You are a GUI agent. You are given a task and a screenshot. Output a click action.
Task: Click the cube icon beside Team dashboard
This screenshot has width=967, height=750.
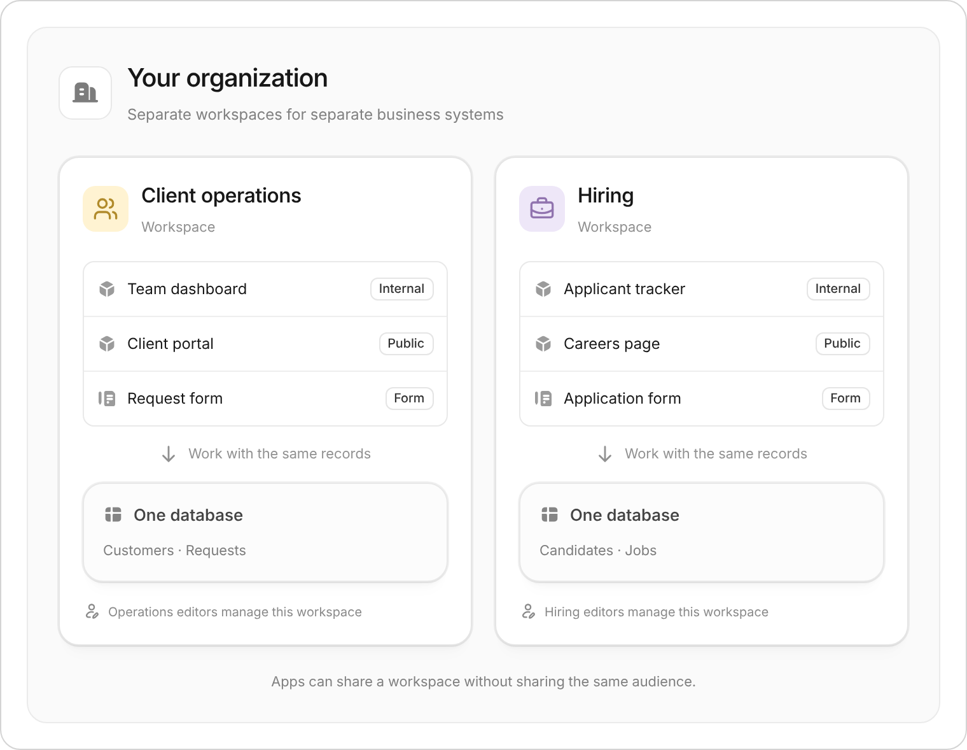click(x=107, y=289)
